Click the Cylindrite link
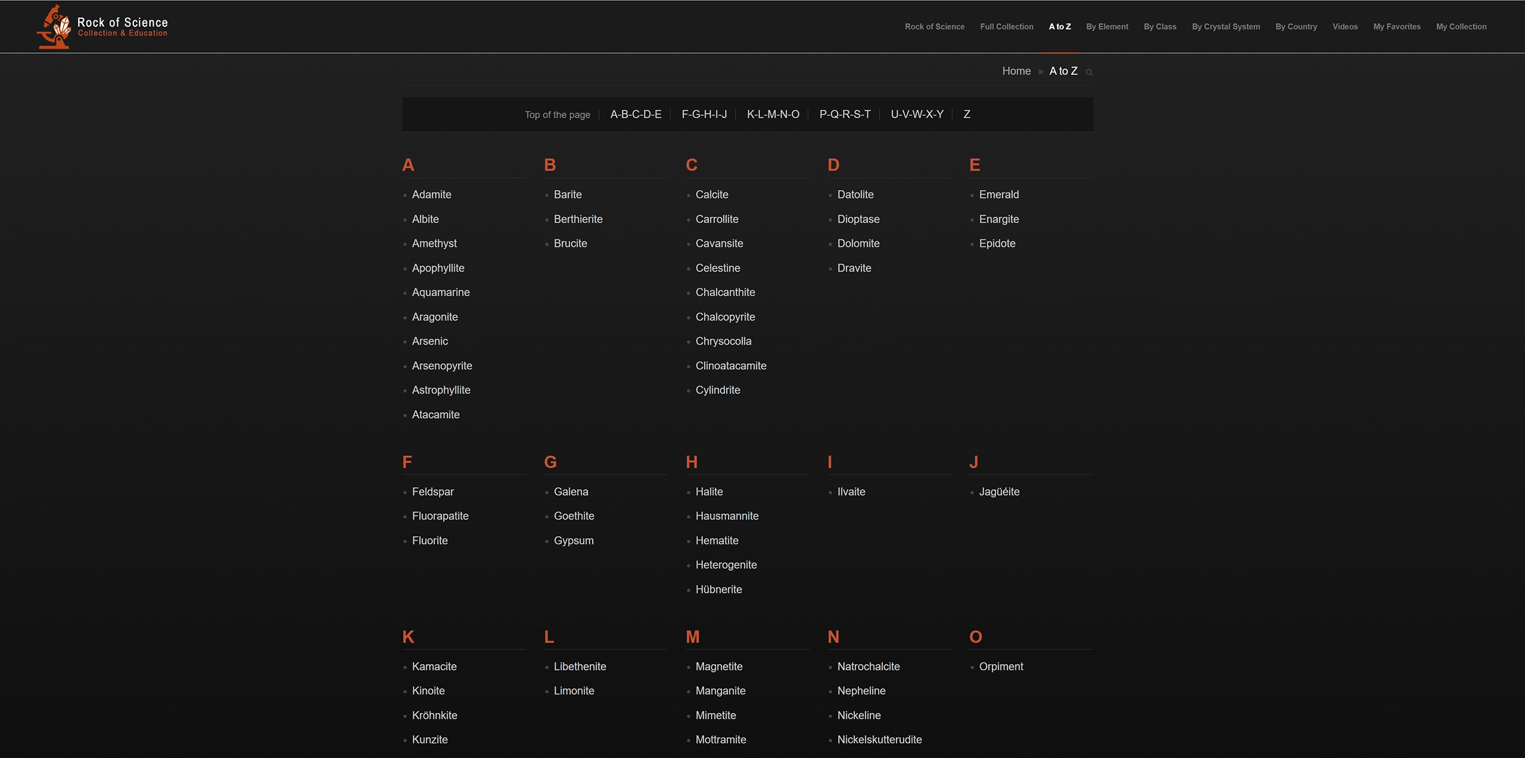 717,390
